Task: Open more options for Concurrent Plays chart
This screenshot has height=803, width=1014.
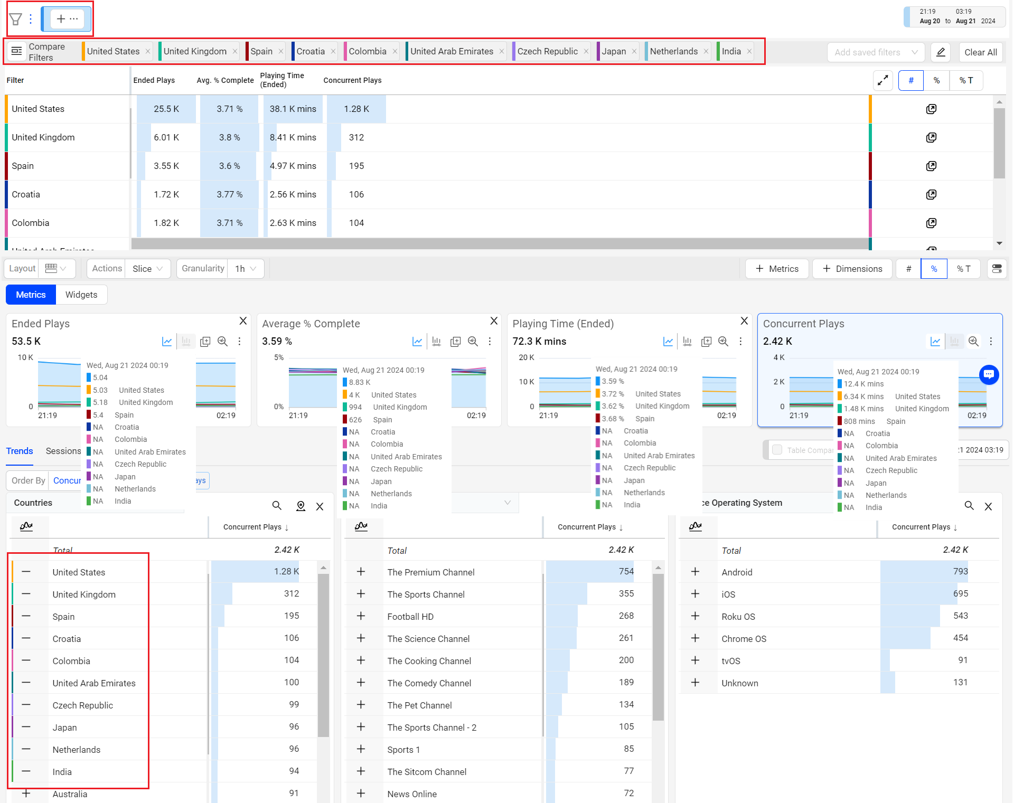Action: tap(991, 342)
